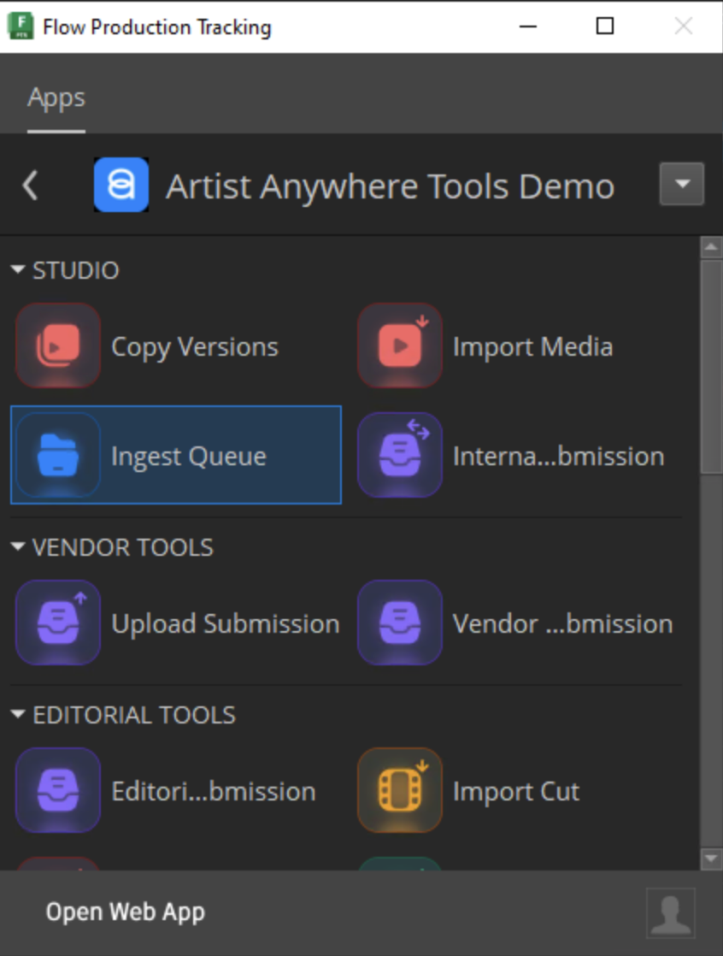Open the user profile avatar
This screenshot has width=723, height=956.
(x=671, y=912)
